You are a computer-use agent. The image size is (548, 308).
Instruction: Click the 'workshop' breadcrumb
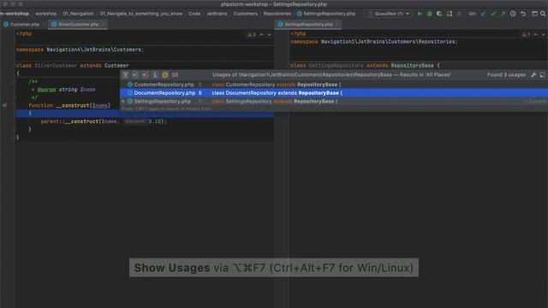45,14
